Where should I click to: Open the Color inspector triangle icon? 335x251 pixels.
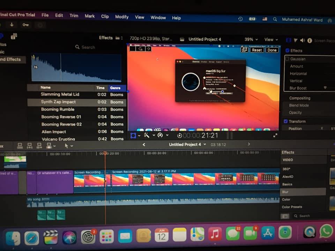(296, 40)
